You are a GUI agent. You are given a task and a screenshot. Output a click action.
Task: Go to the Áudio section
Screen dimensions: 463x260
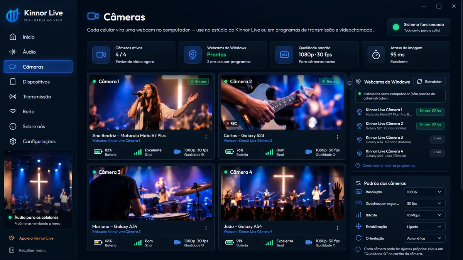tap(38, 52)
